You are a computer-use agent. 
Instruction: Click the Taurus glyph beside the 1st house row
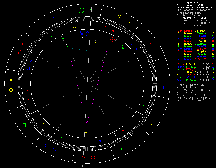click(213, 31)
